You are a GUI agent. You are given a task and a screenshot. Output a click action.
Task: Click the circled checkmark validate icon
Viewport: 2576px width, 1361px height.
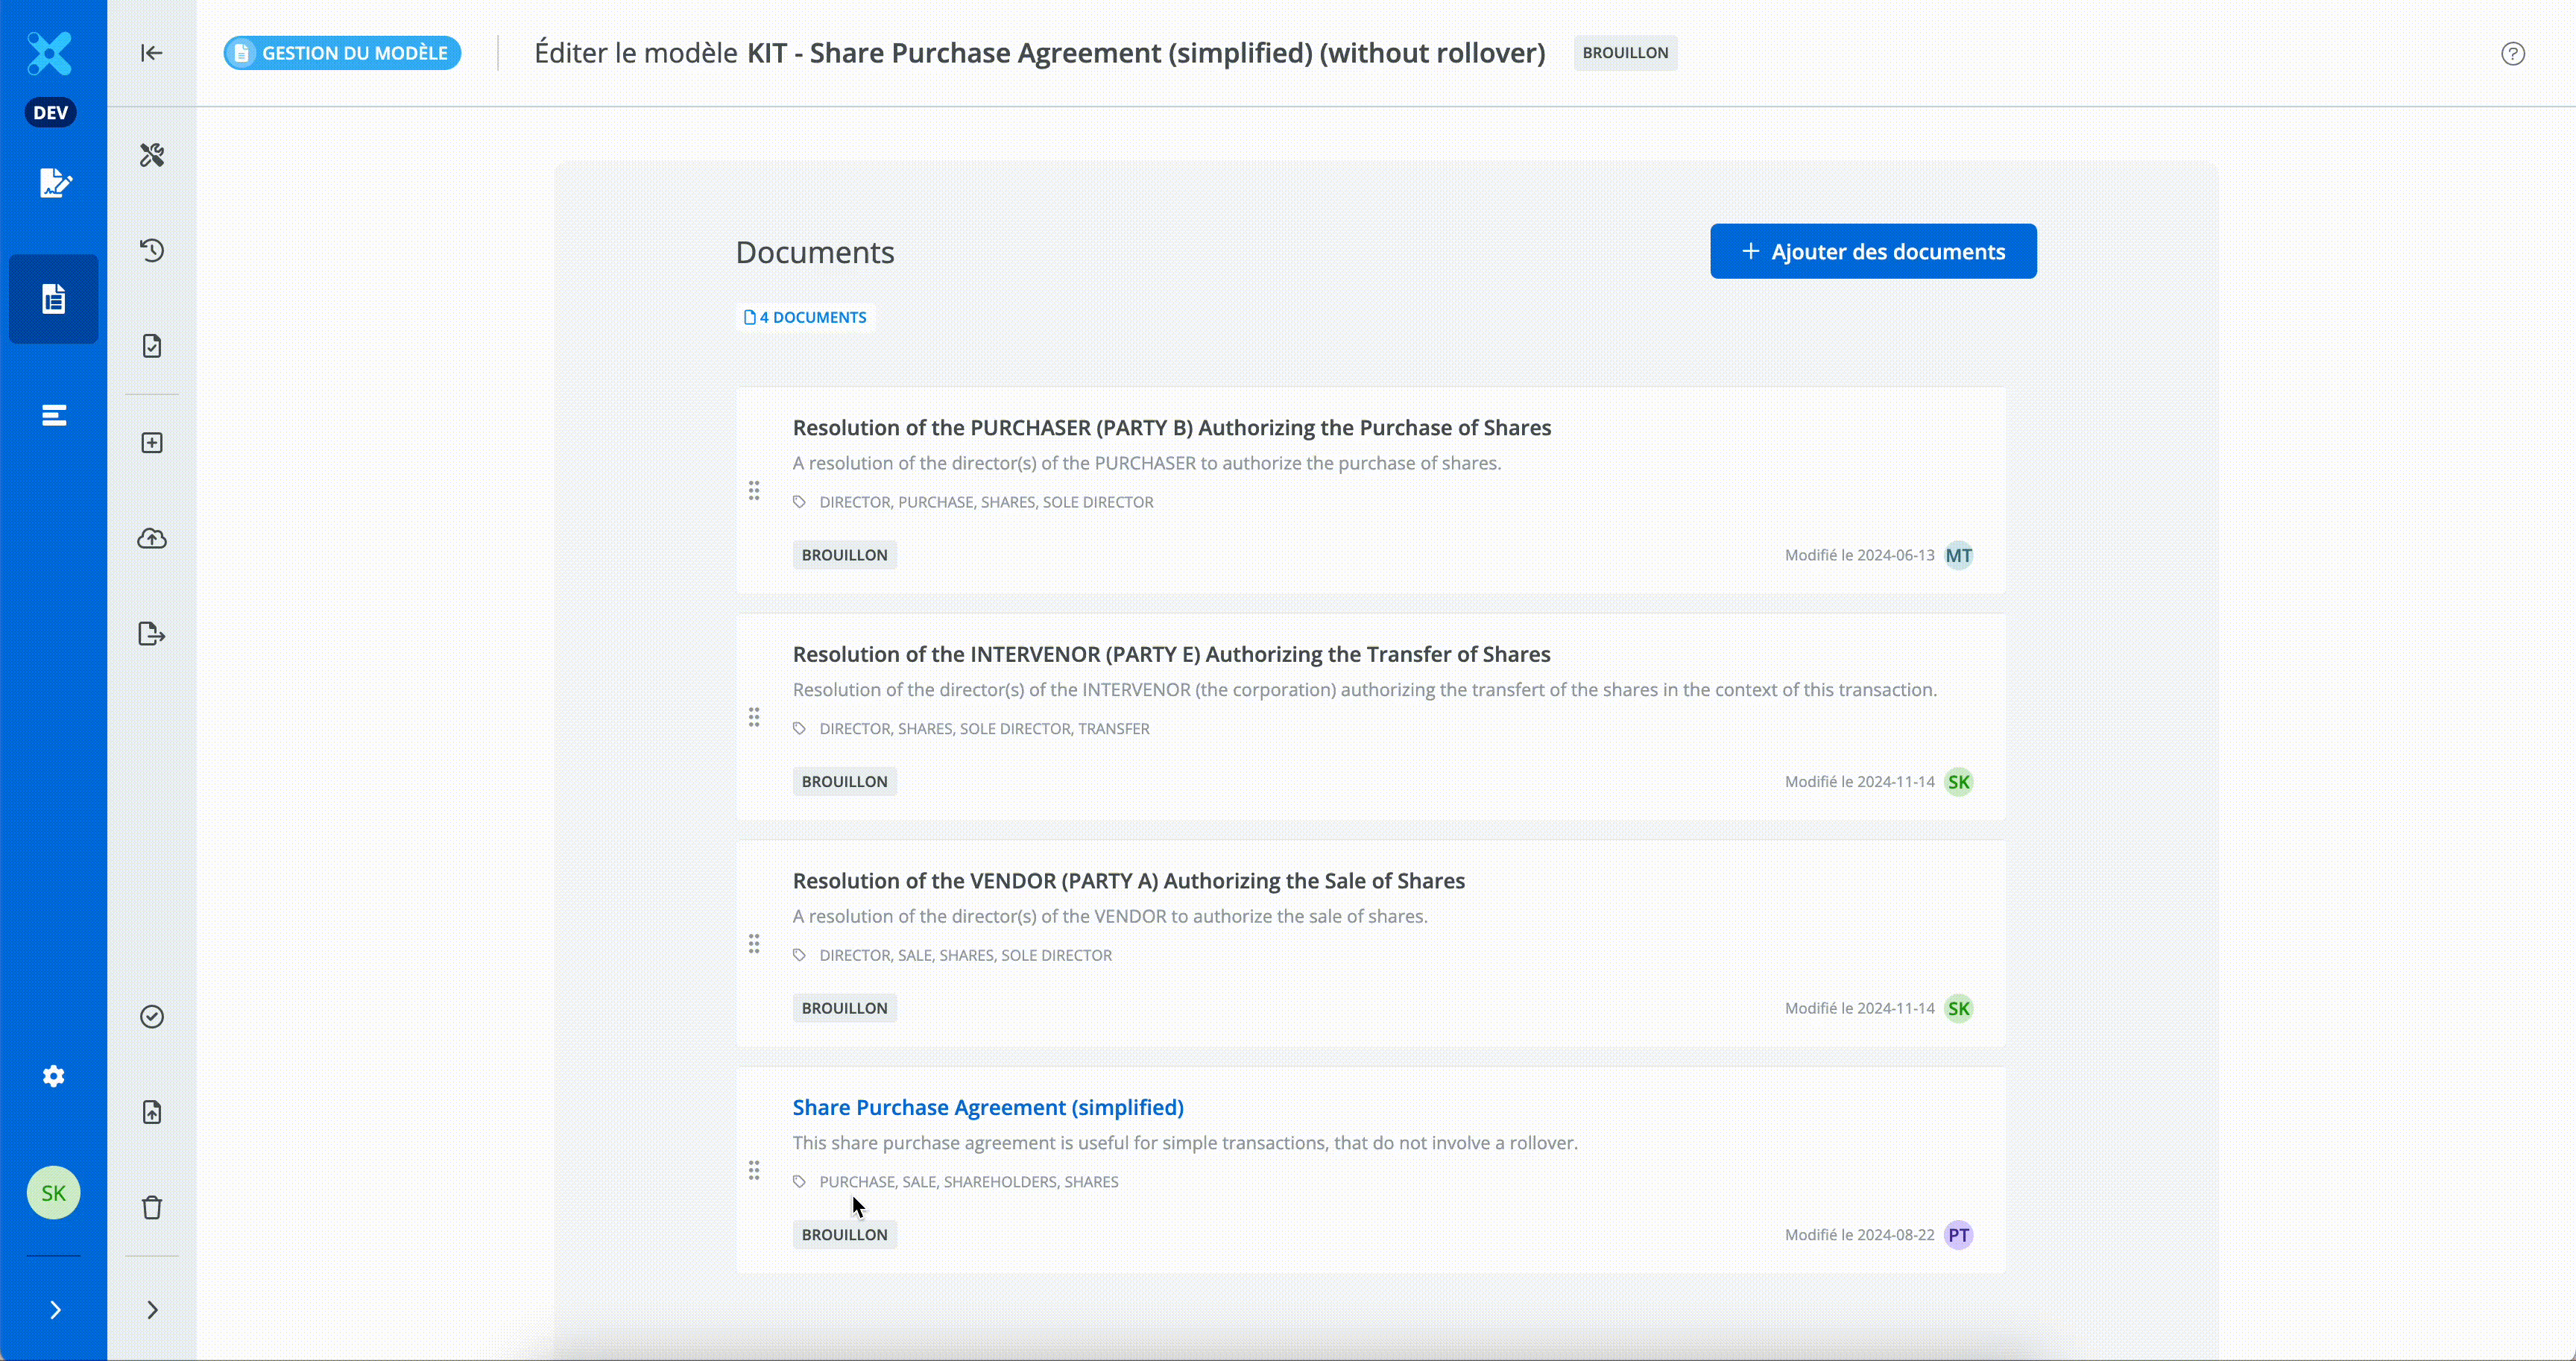coord(152,1017)
